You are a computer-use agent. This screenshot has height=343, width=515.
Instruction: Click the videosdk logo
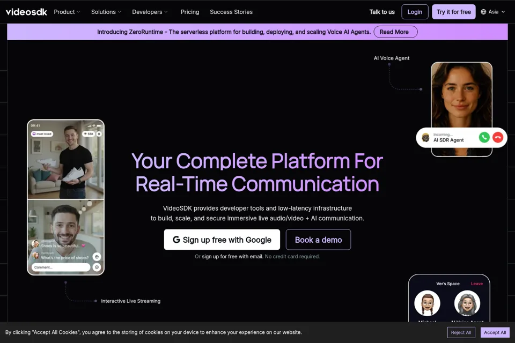[27, 12]
